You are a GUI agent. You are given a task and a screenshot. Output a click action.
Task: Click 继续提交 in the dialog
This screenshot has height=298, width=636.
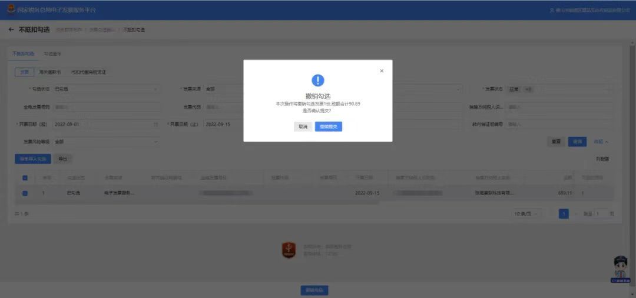pyautogui.click(x=328, y=126)
